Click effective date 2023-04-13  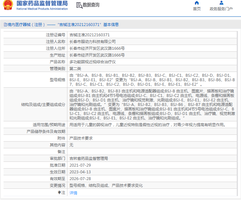click(80, 172)
